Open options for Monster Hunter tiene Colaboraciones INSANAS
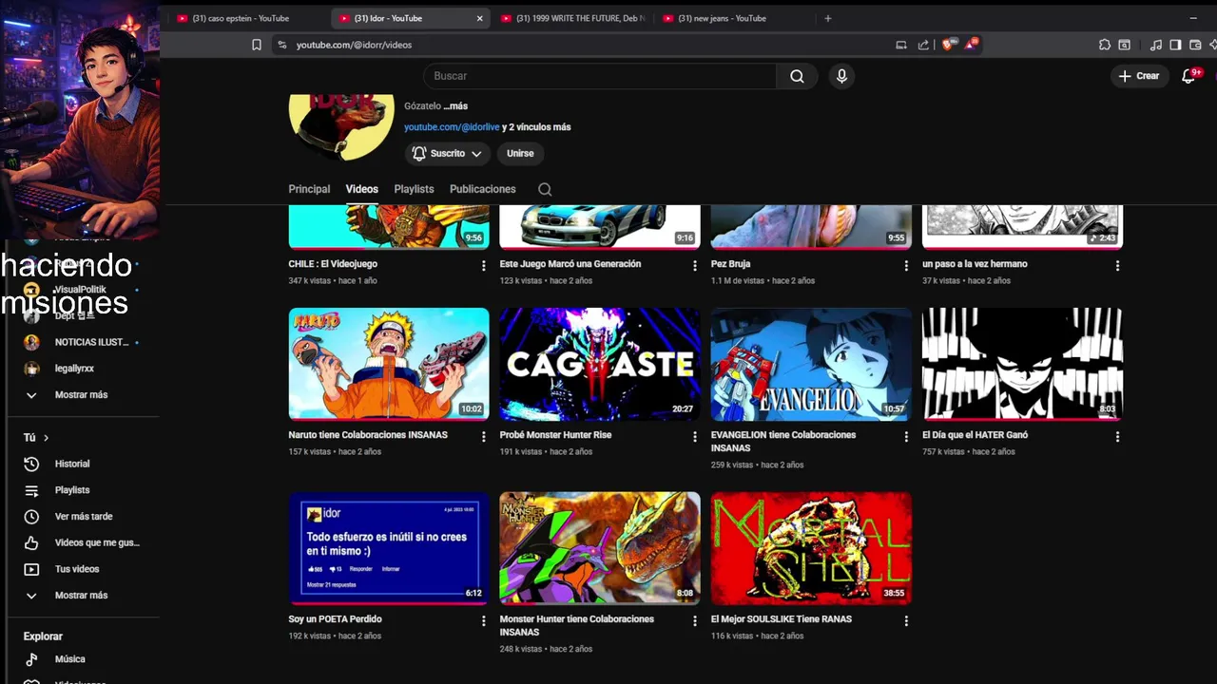1217x684 pixels. (x=695, y=621)
